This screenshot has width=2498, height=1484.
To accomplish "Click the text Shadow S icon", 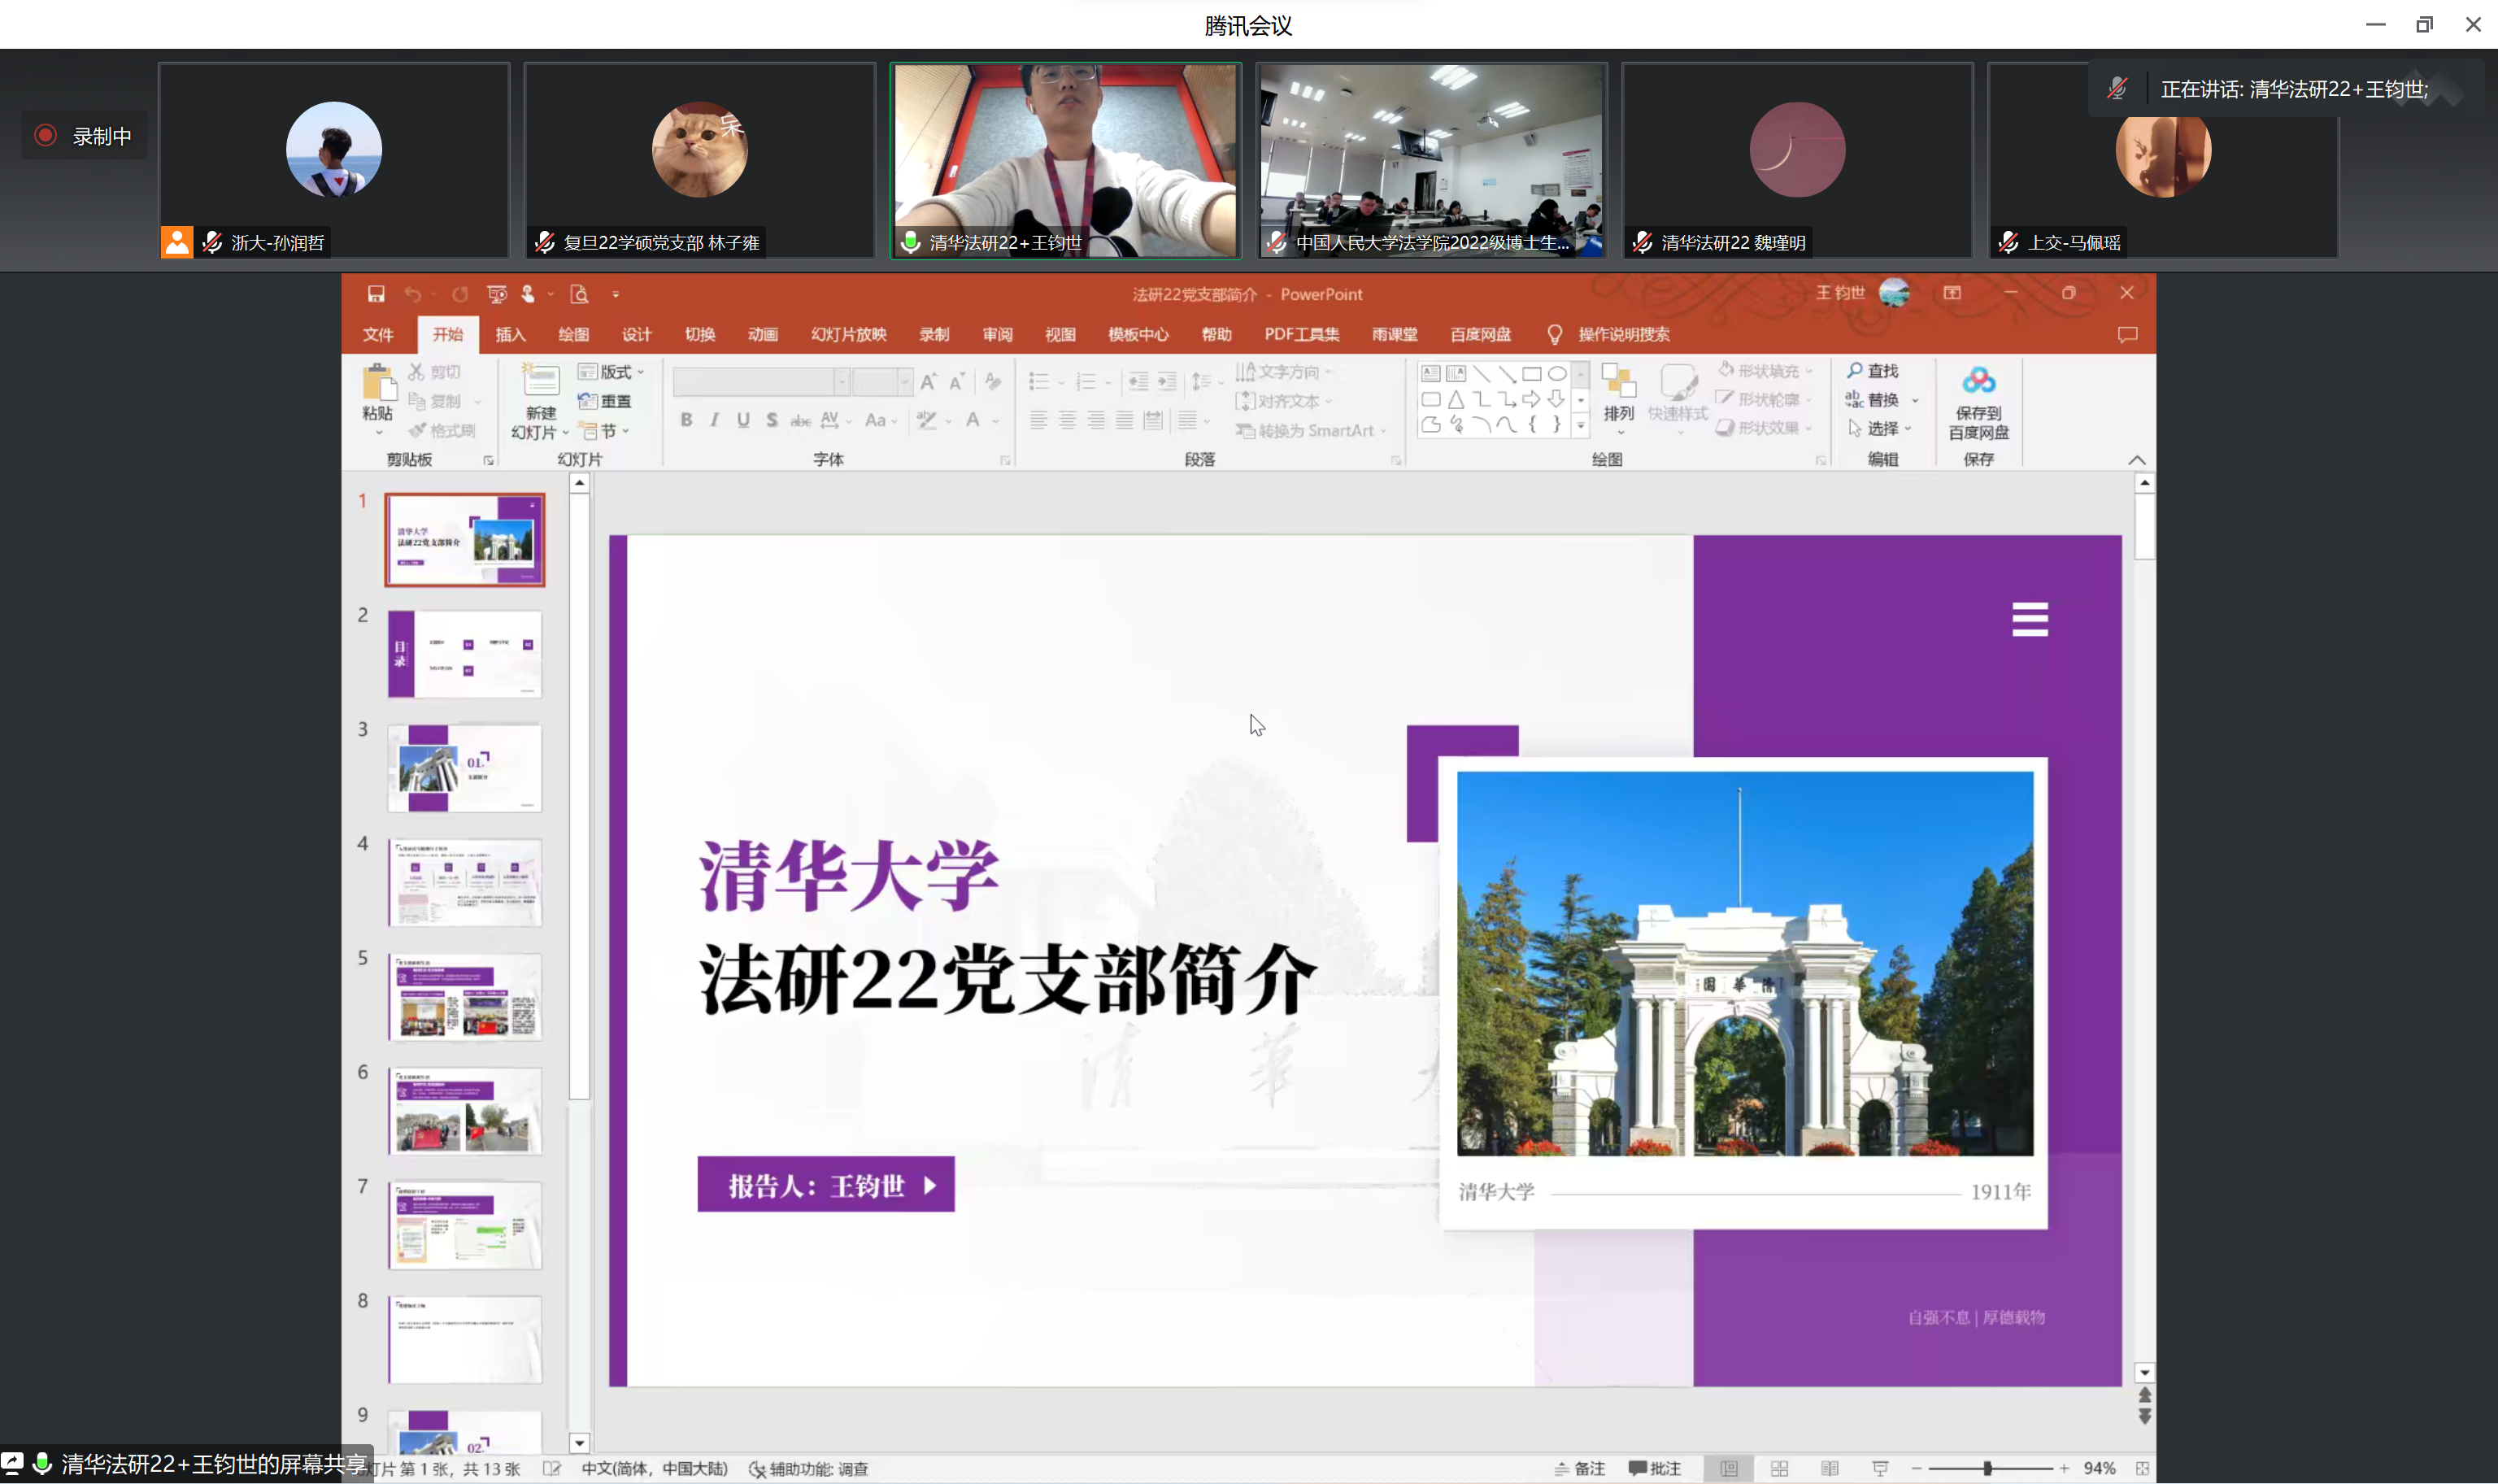I will [772, 420].
